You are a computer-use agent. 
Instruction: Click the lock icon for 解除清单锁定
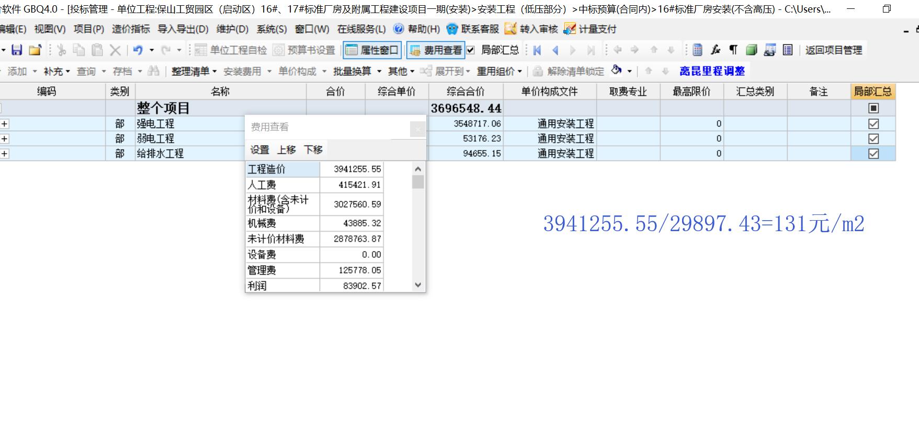coord(538,71)
